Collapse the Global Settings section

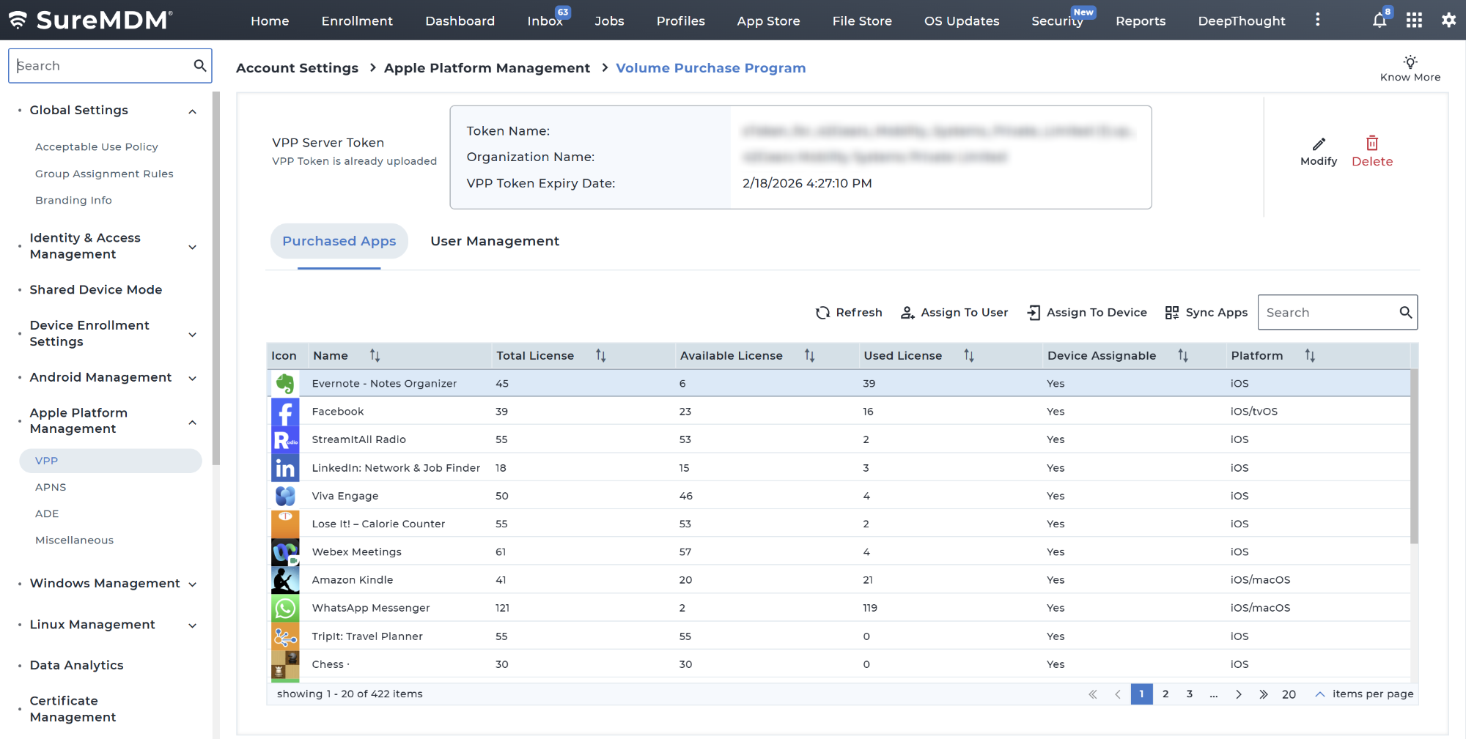point(192,111)
